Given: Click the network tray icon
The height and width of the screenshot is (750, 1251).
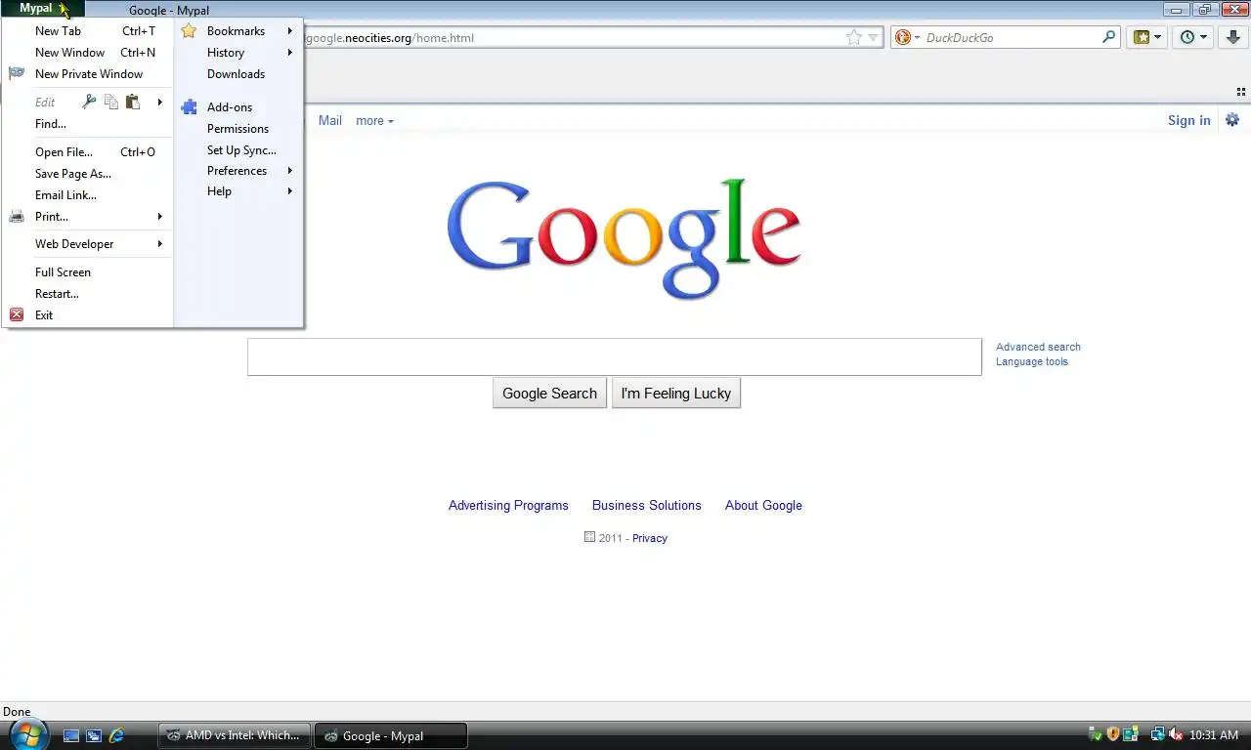Looking at the screenshot, I should pos(1157,734).
